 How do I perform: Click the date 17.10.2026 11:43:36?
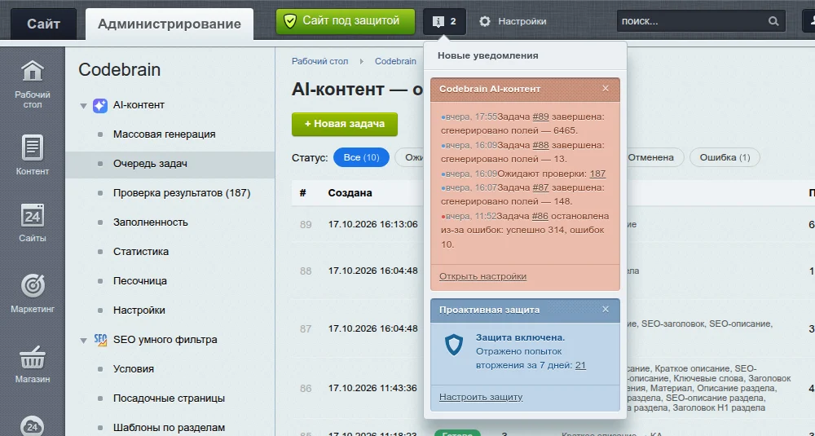click(x=372, y=388)
